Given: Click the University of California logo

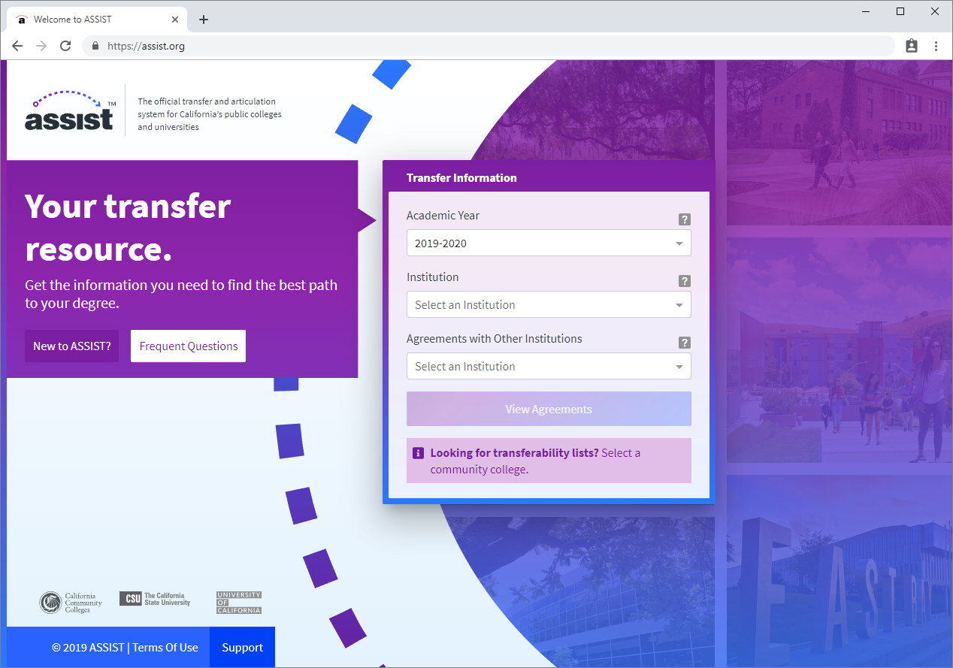Looking at the screenshot, I should pyautogui.click(x=239, y=603).
